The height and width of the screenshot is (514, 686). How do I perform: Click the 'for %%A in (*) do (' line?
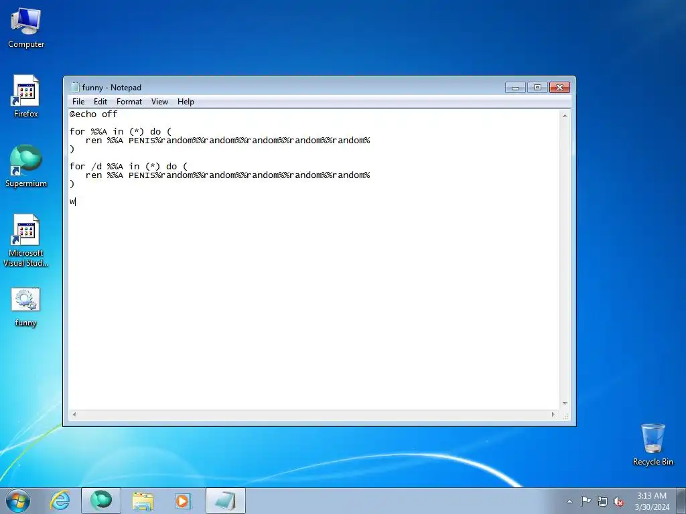(x=121, y=132)
